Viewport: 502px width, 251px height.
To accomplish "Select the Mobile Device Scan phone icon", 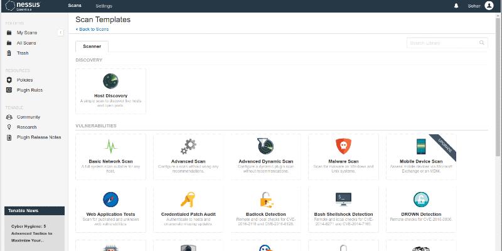I will pyautogui.click(x=420, y=147).
